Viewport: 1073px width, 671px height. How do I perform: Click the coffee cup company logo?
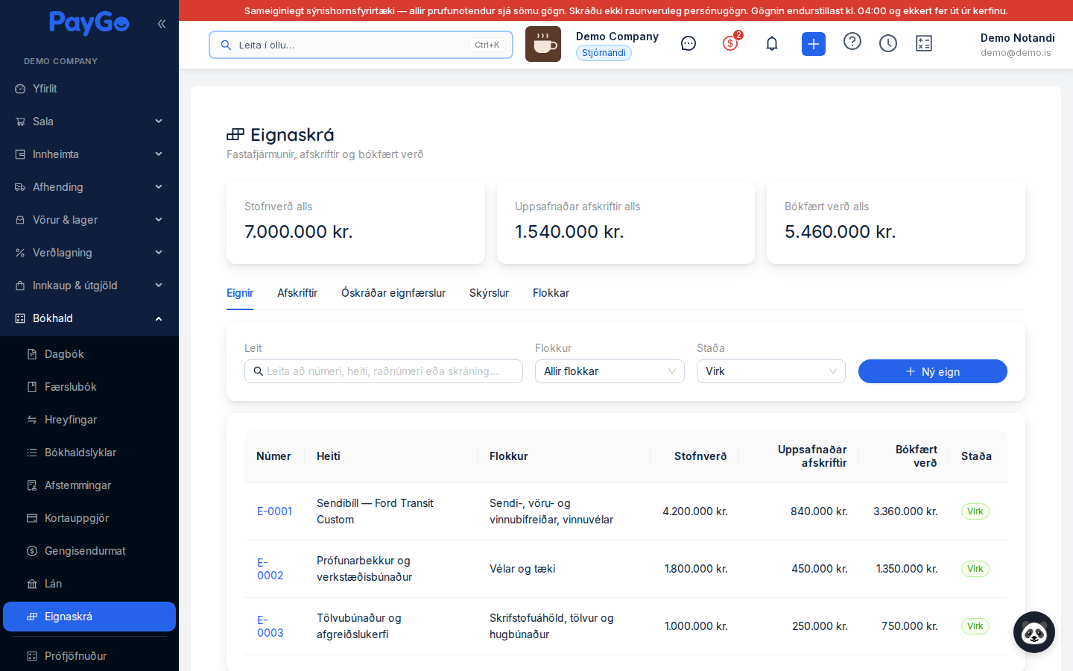click(543, 44)
